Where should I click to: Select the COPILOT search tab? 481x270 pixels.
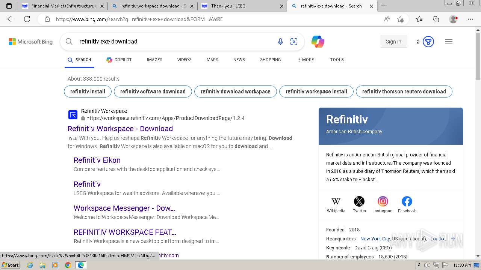pos(119,60)
